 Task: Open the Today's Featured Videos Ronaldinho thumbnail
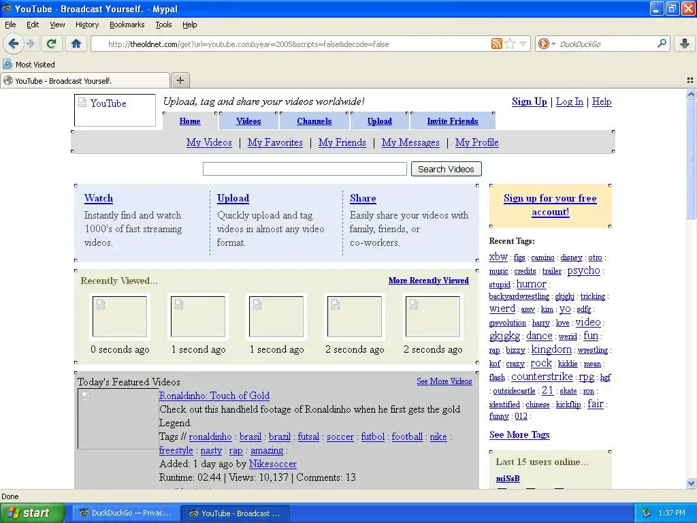(118, 419)
